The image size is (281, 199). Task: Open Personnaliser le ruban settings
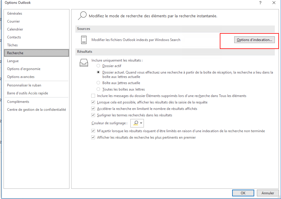24,85
